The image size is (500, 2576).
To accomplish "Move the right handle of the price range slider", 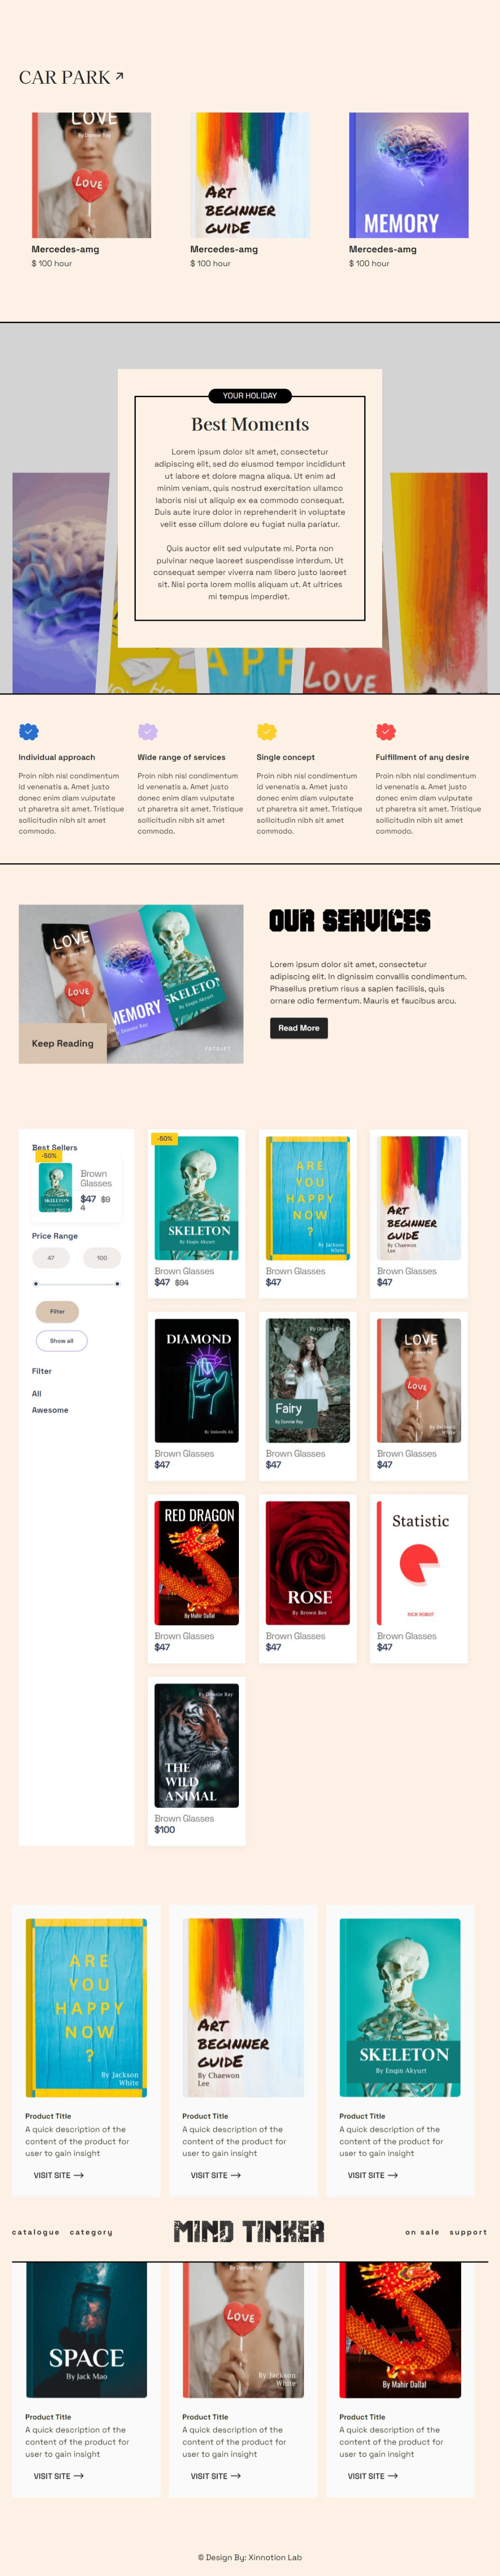I will 117,1283.
